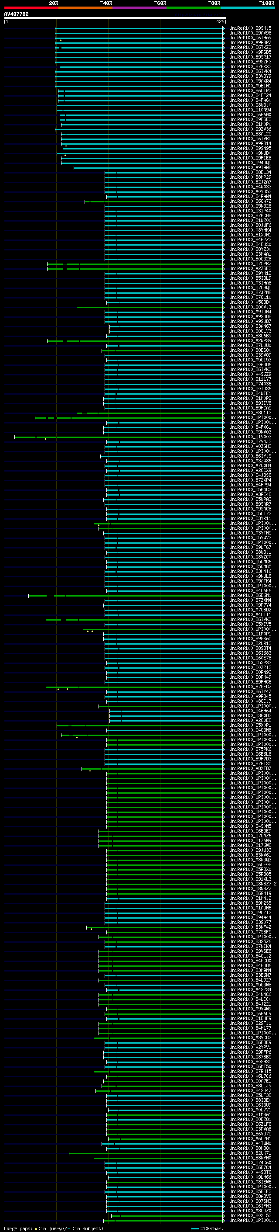Select the label UniRef100_Q4BUS0
This screenshot has height=1232, width=279.
pos(250,244)
